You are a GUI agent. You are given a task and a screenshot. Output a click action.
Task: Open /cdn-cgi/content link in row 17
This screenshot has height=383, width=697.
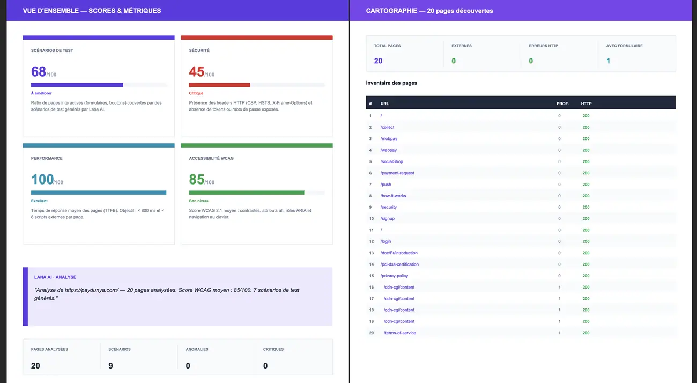tap(399, 299)
